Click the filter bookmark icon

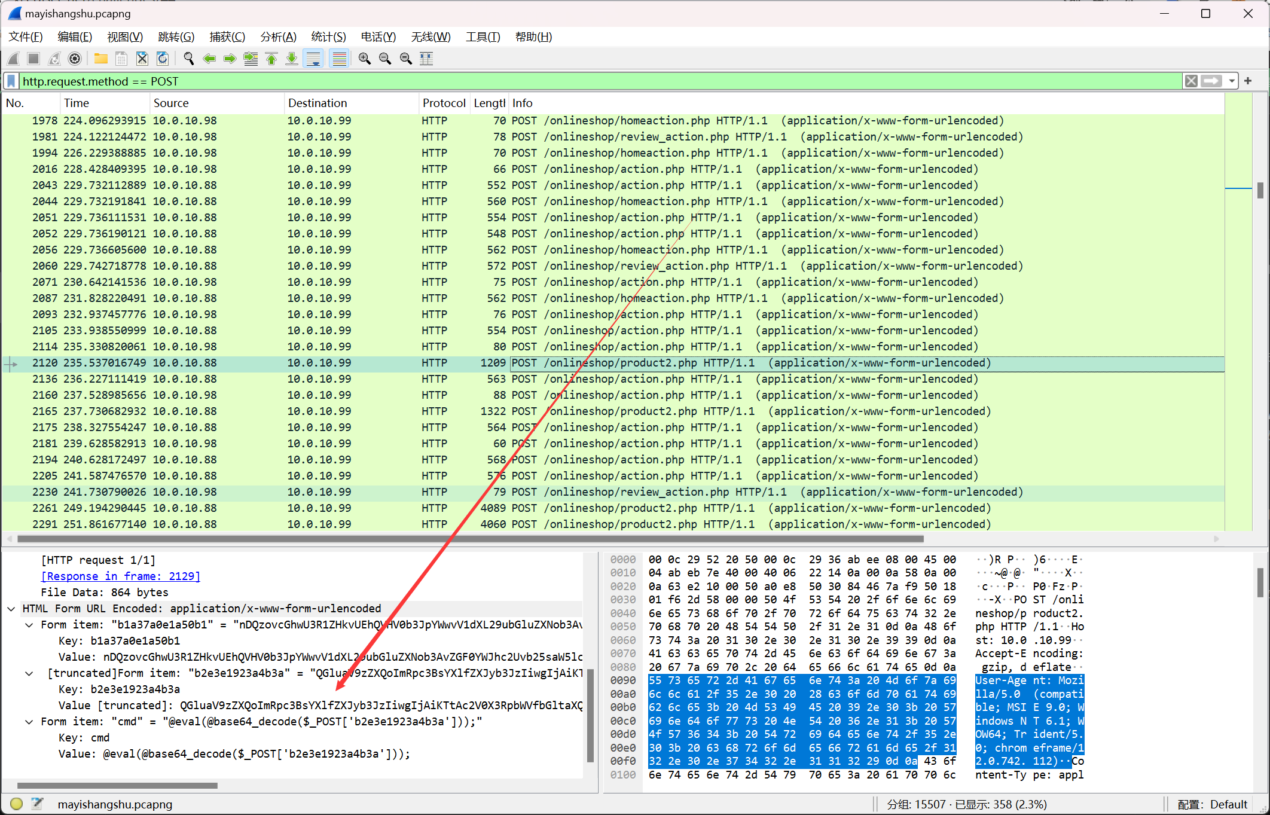11,81
